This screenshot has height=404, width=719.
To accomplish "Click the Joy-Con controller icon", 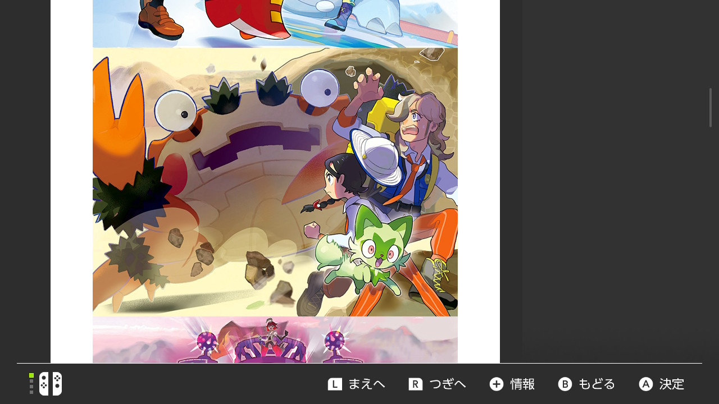I will tap(51, 384).
